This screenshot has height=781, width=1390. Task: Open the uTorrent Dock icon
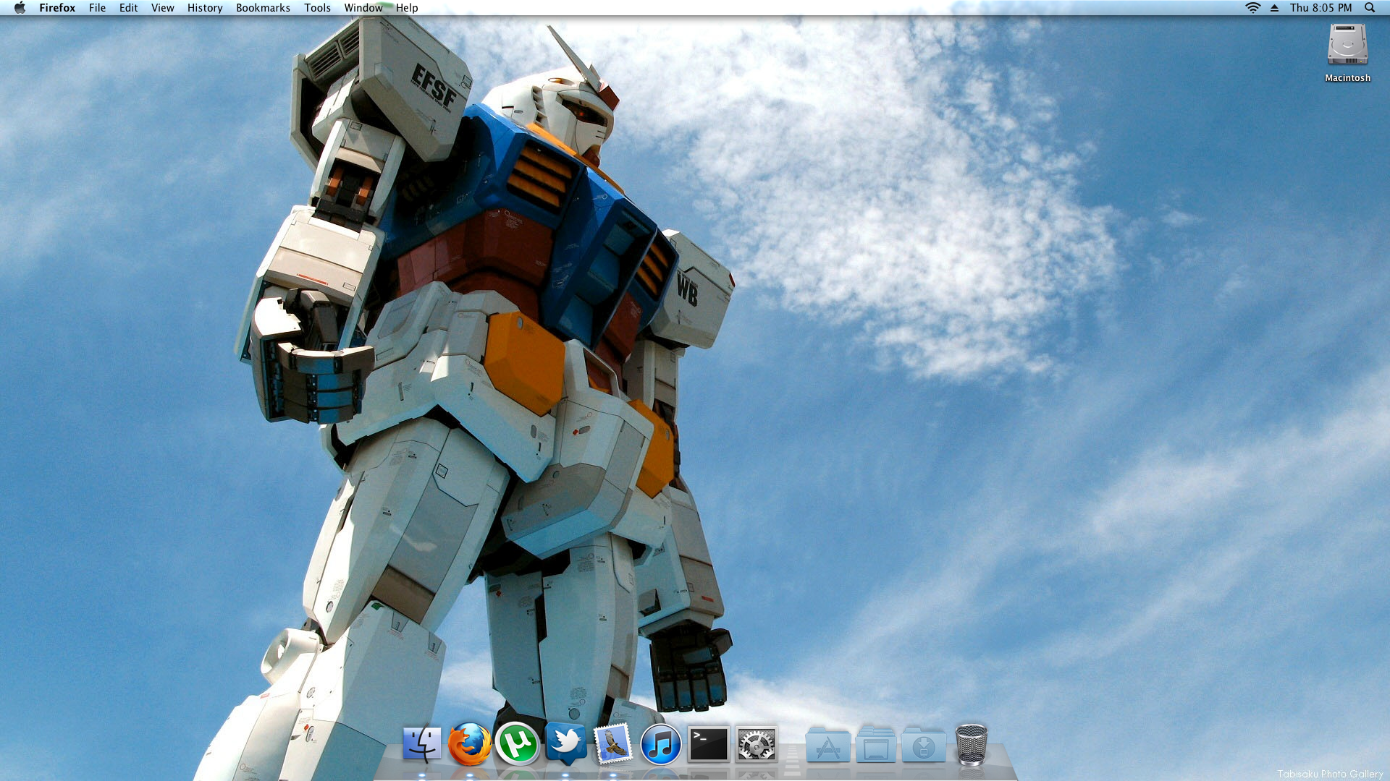click(x=517, y=744)
